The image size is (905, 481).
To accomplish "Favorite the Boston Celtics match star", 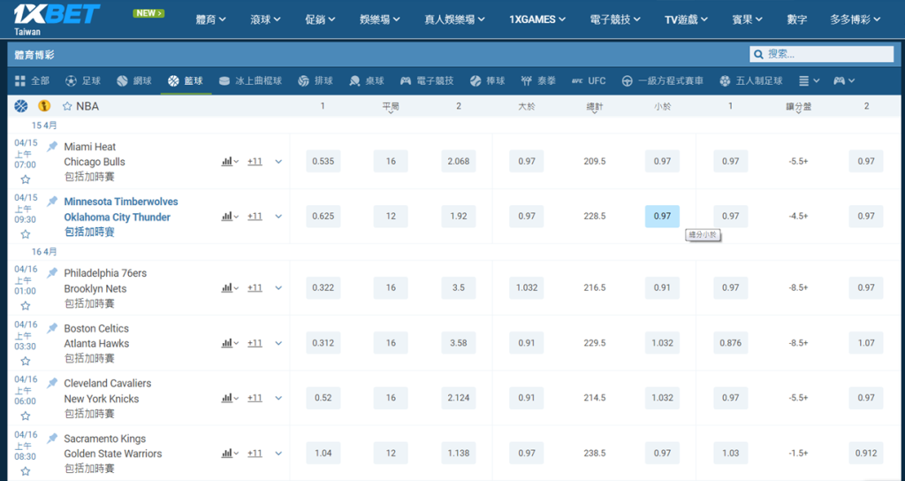I will (x=26, y=362).
